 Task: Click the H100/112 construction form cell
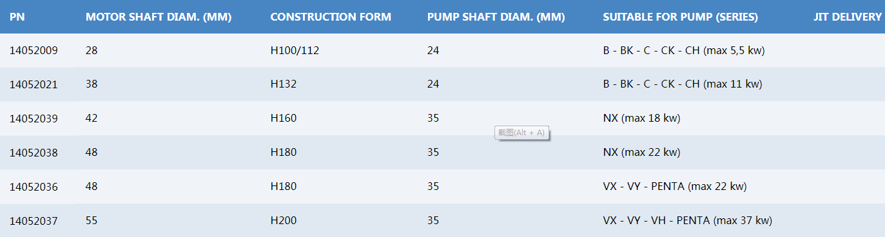[295, 51]
